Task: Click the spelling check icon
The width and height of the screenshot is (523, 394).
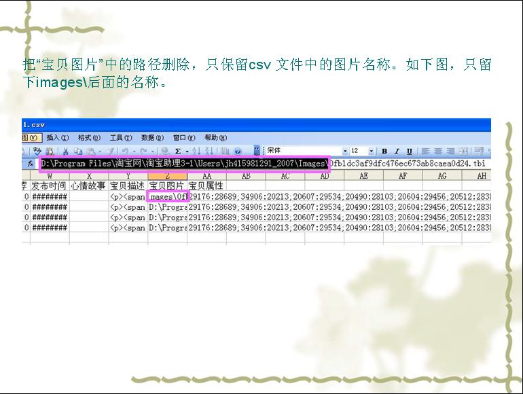Action: tap(37, 151)
